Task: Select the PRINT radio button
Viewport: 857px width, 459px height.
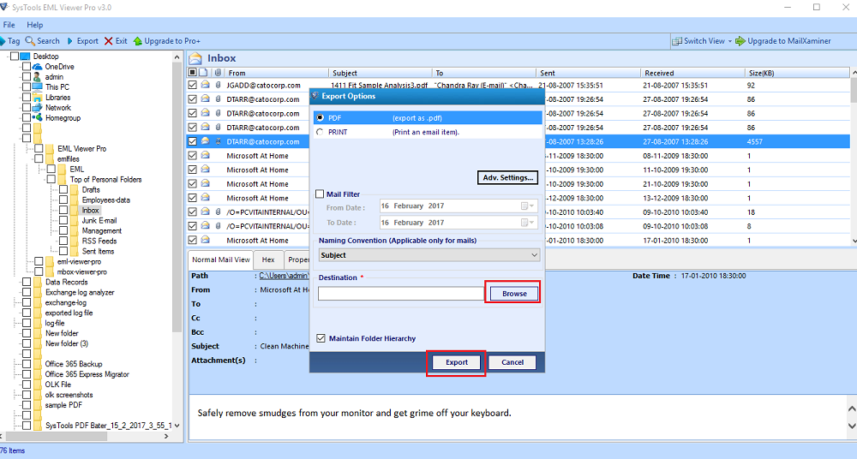Action: coord(320,132)
